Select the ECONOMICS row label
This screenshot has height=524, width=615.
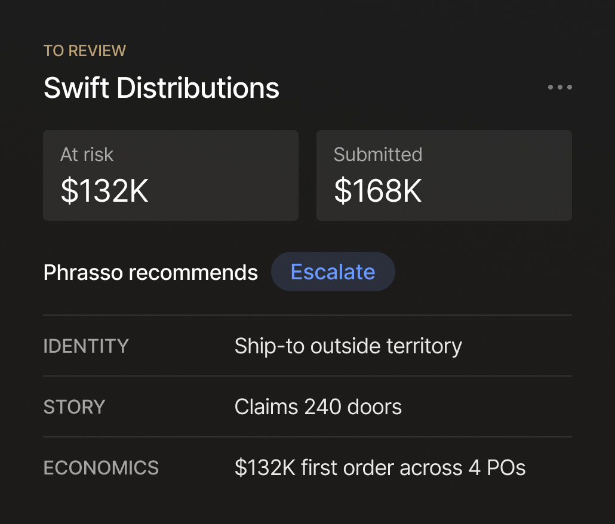[x=101, y=467]
